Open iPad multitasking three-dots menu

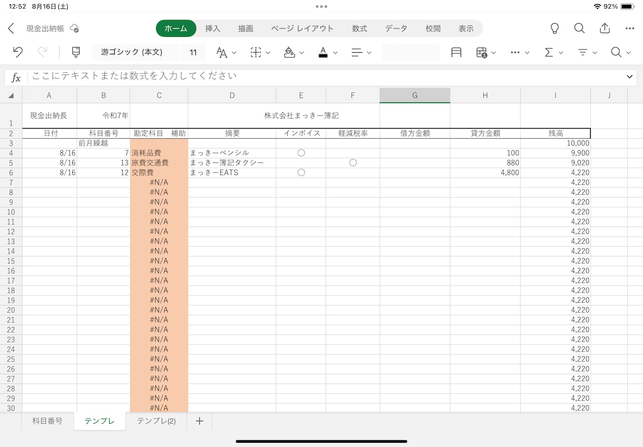click(x=321, y=7)
